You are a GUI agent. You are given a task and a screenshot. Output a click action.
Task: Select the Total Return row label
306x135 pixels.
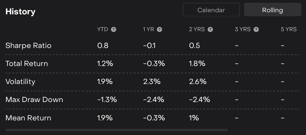click(x=27, y=64)
